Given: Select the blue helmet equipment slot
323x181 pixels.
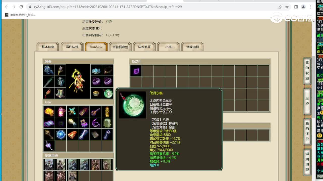Looking at the screenshot, I should 48,70.
